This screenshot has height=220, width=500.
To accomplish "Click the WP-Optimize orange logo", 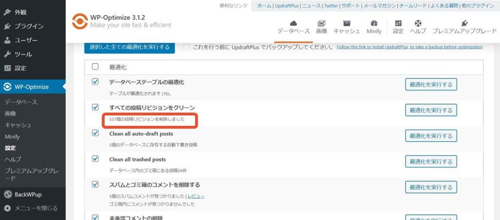I will [x=80, y=21].
